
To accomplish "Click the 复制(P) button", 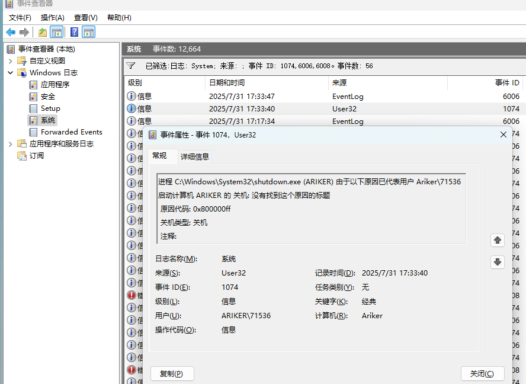I will coord(172,373).
